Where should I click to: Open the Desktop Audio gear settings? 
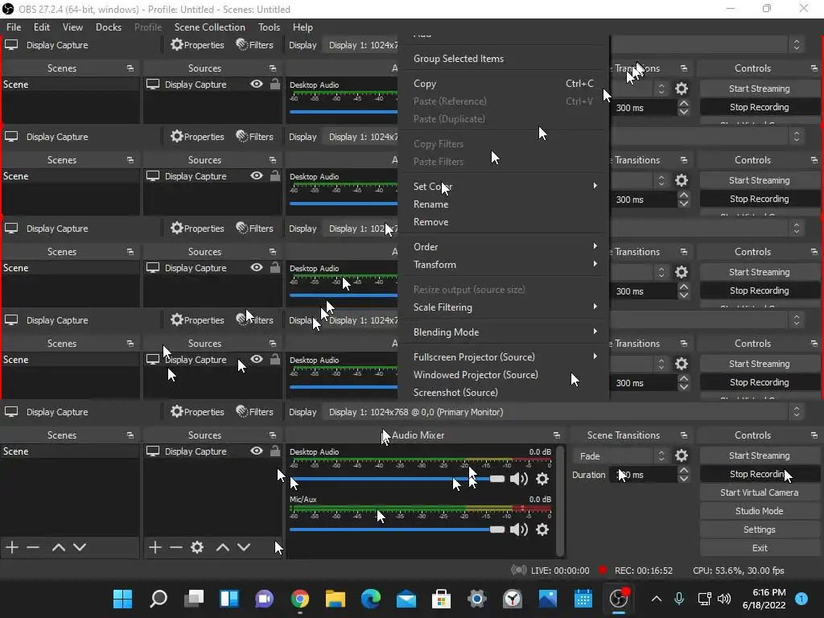(x=542, y=479)
